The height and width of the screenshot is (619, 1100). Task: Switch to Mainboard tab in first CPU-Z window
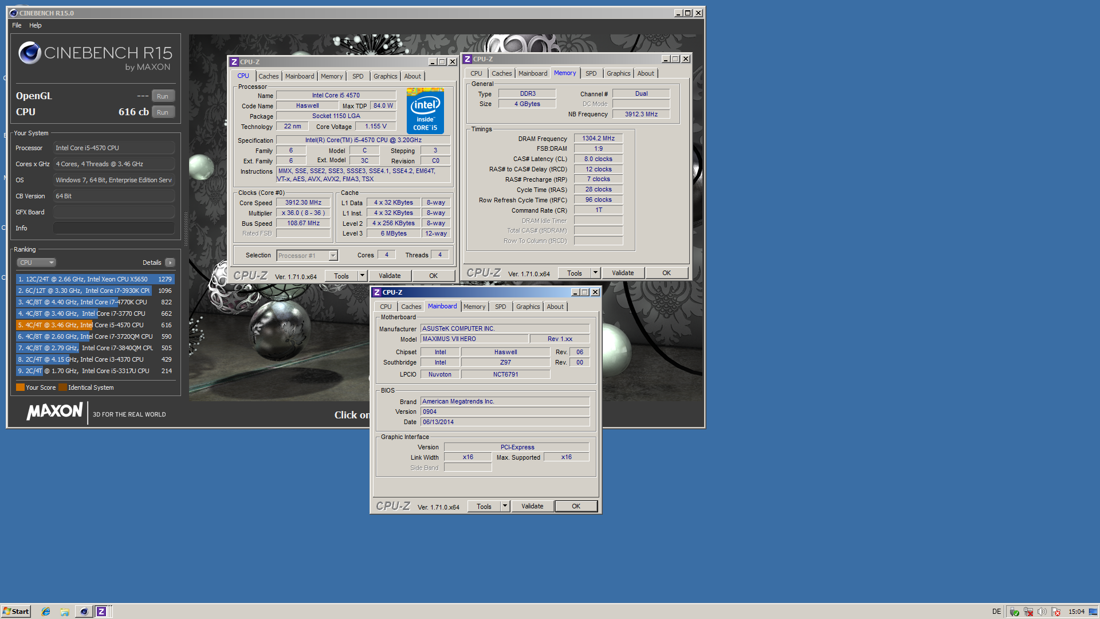coord(300,76)
